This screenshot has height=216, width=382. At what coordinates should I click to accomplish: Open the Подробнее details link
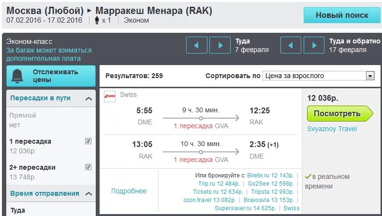pos(129,191)
